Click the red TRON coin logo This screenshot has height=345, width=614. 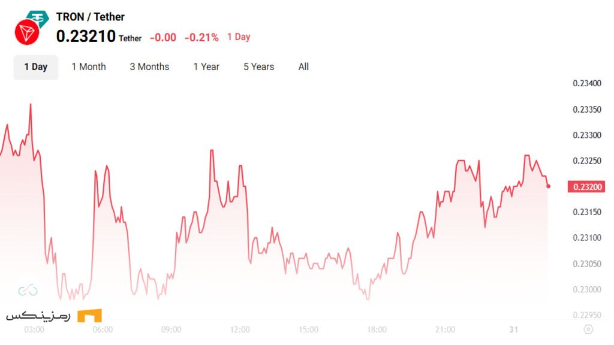26,32
